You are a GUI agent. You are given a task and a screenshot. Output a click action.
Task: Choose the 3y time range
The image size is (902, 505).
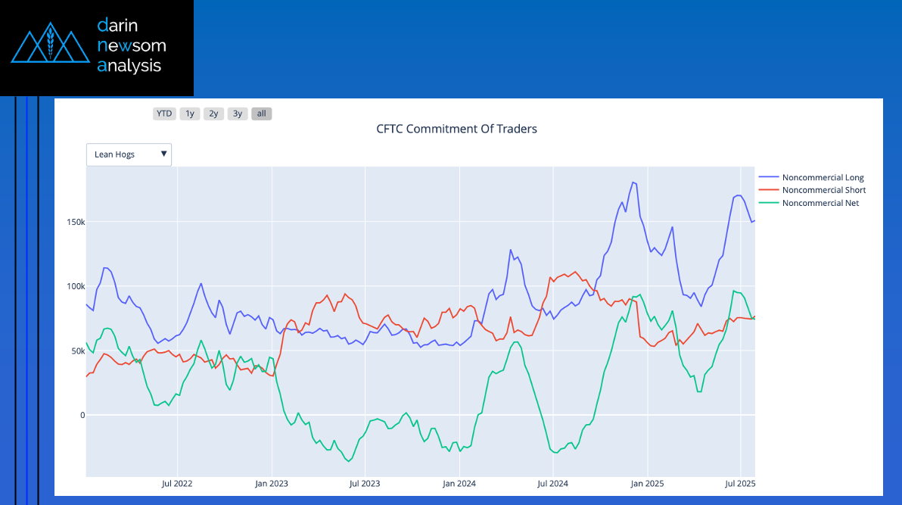pos(238,114)
